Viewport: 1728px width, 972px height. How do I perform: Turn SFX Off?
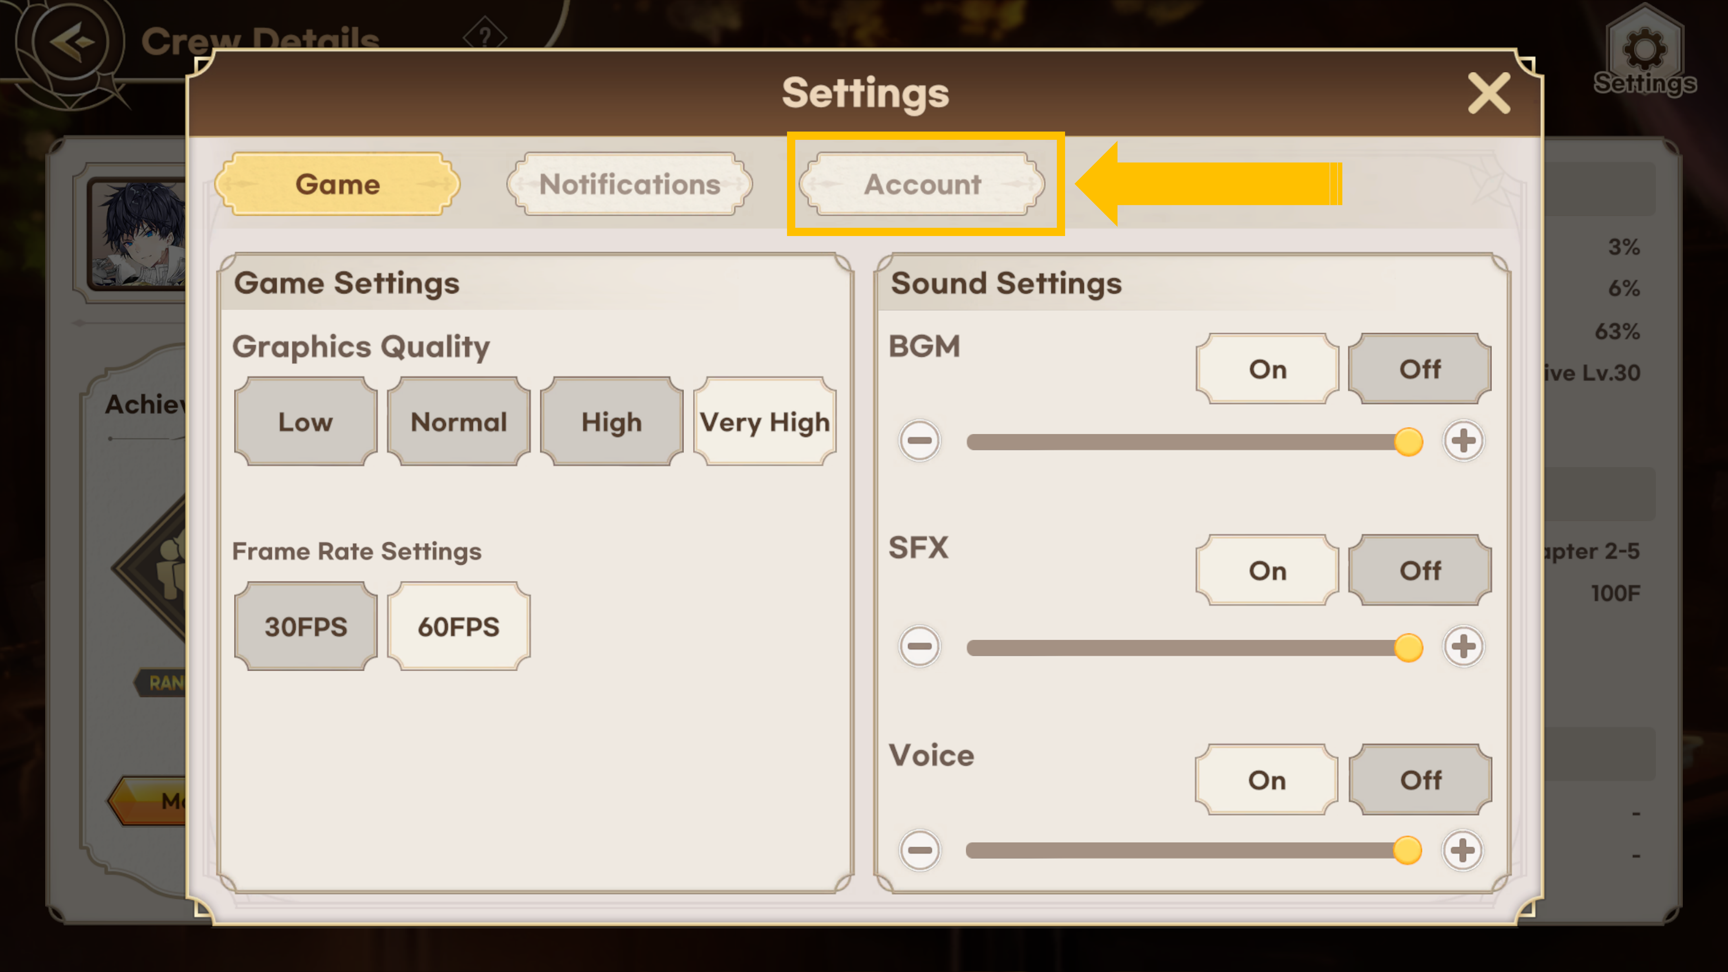(1419, 571)
